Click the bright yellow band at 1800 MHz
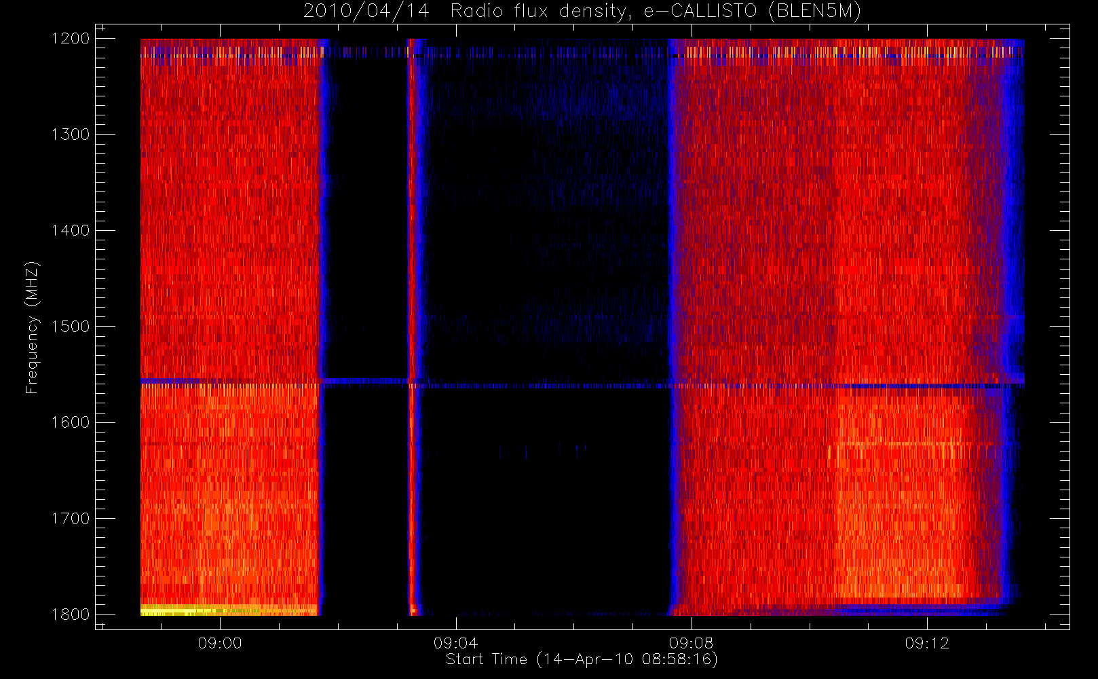1098x679 pixels. point(229,610)
